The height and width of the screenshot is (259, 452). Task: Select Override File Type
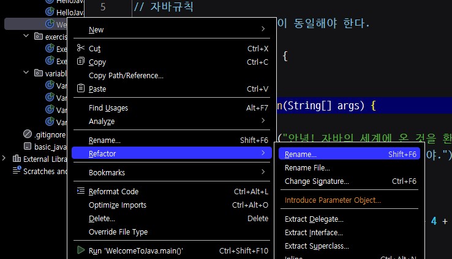point(172,232)
